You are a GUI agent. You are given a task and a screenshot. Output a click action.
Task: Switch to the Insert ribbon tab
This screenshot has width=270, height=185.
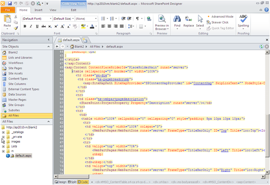[x=38, y=10]
